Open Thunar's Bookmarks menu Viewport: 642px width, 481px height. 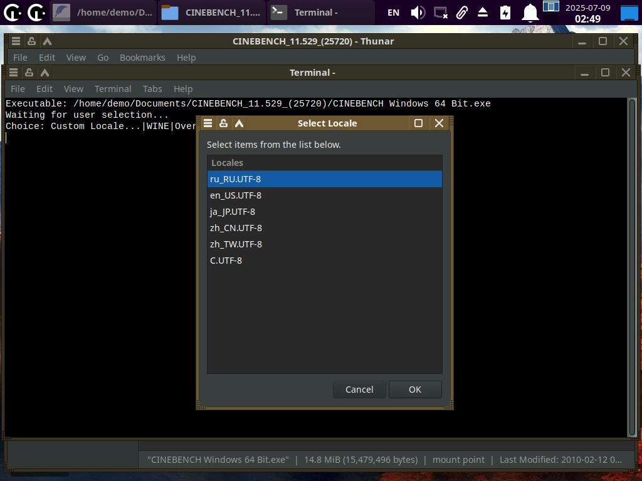coord(142,58)
